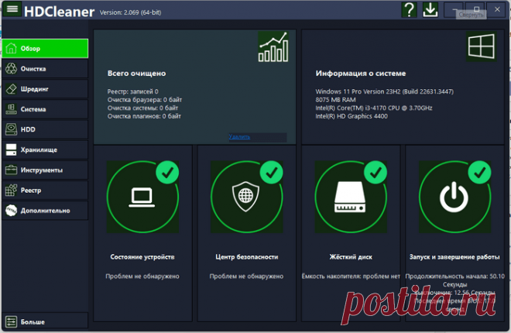Click the Intel HD Graphics 4400 line
This screenshot has height=333, width=511.
(x=352, y=116)
